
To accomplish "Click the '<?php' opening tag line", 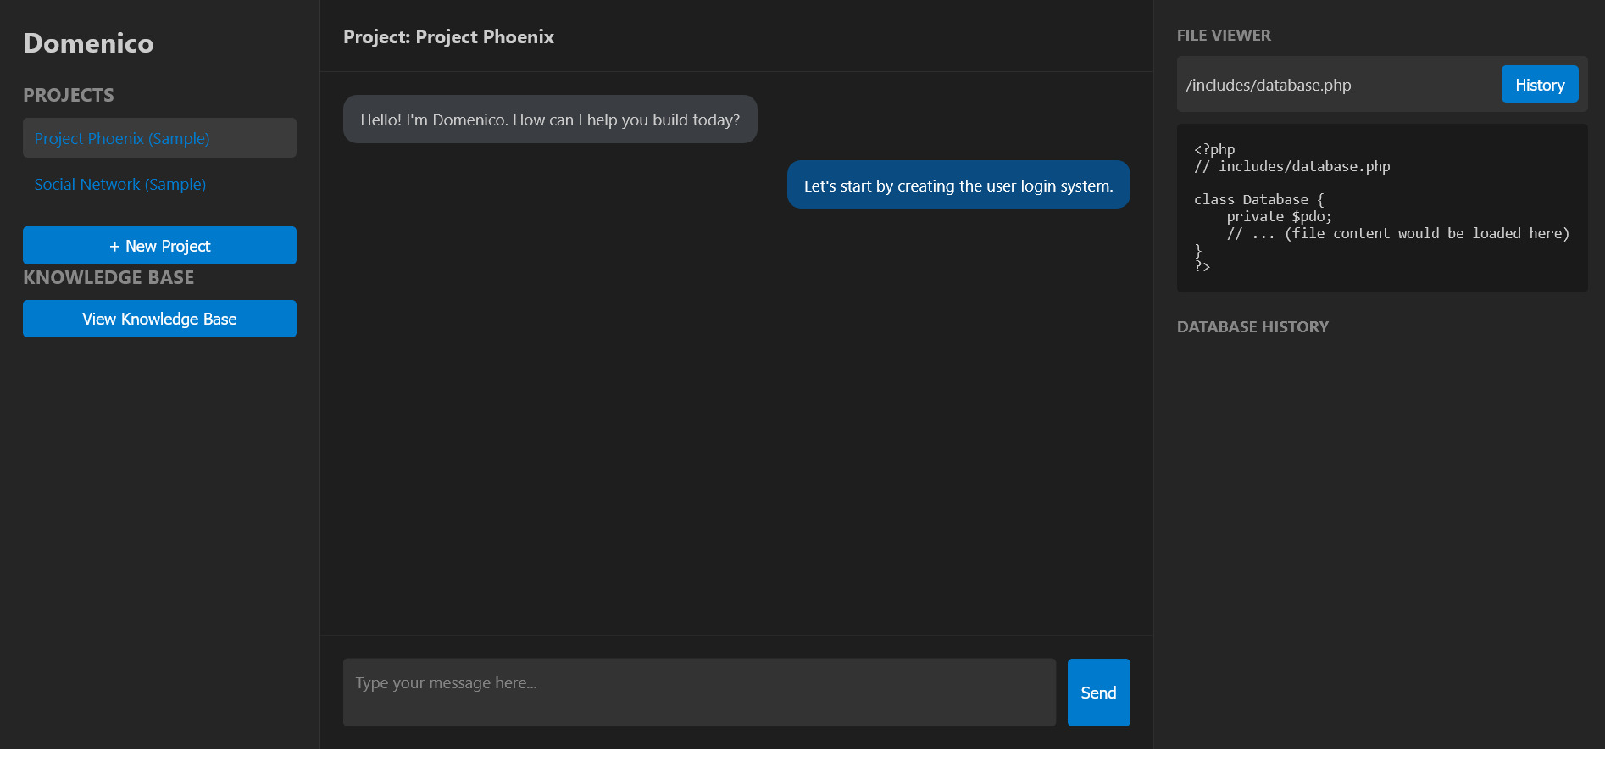I will (x=1214, y=150).
